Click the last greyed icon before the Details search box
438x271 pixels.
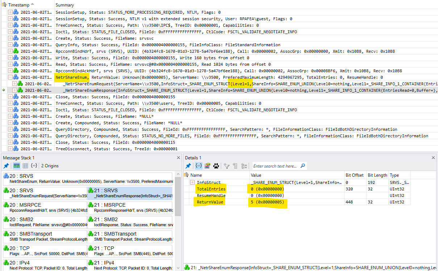tap(244, 166)
